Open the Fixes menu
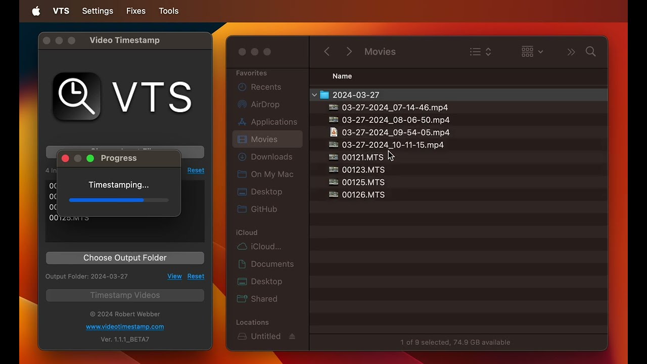 tap(135, 11)
